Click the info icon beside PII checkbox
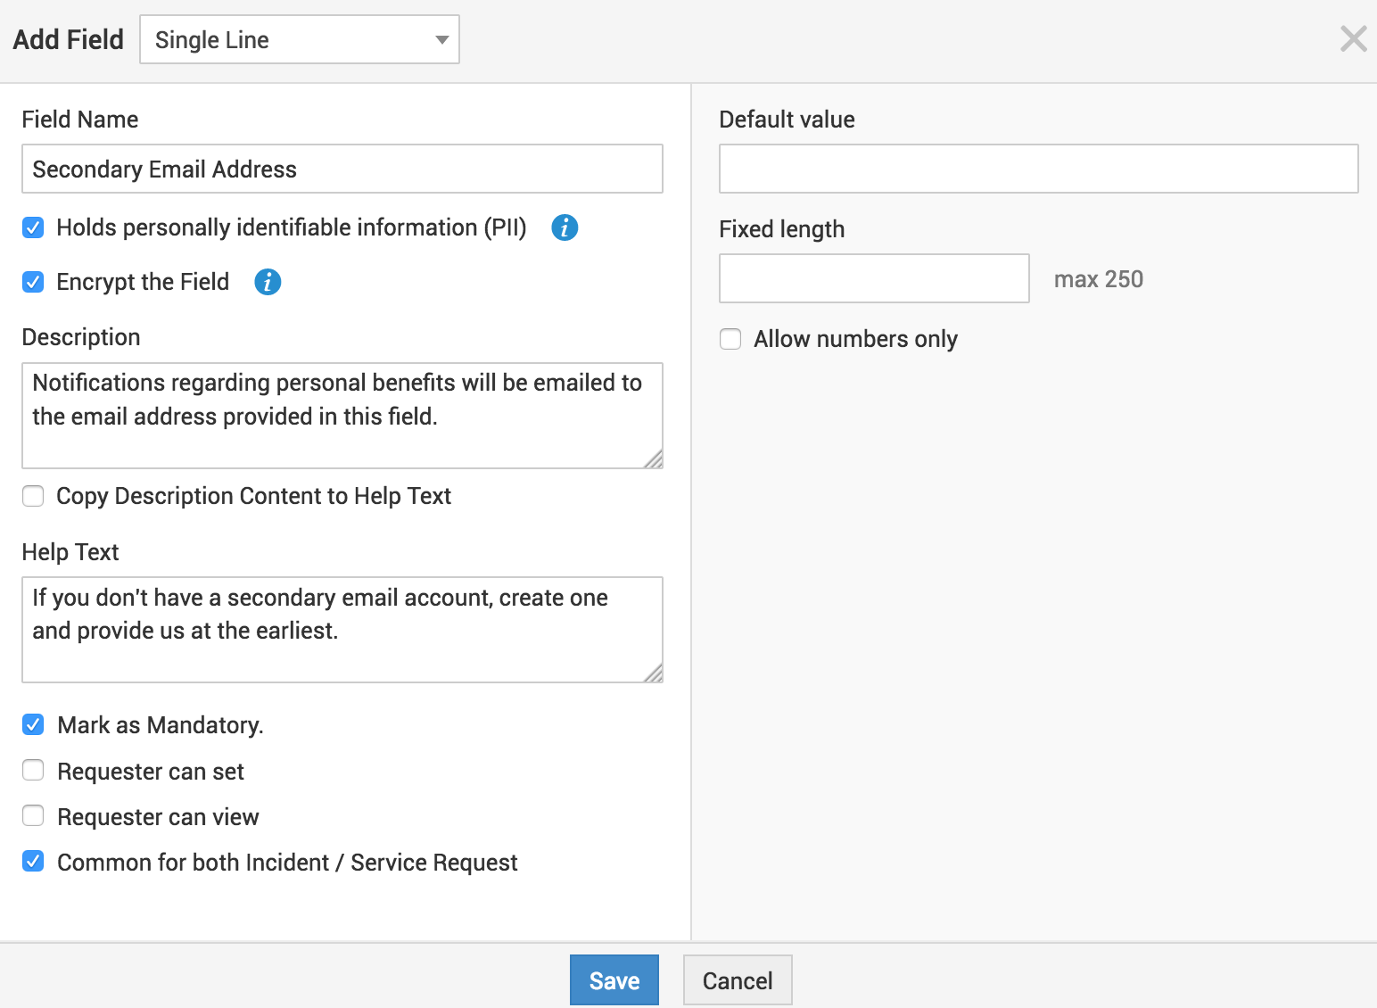 pos(565,227)
